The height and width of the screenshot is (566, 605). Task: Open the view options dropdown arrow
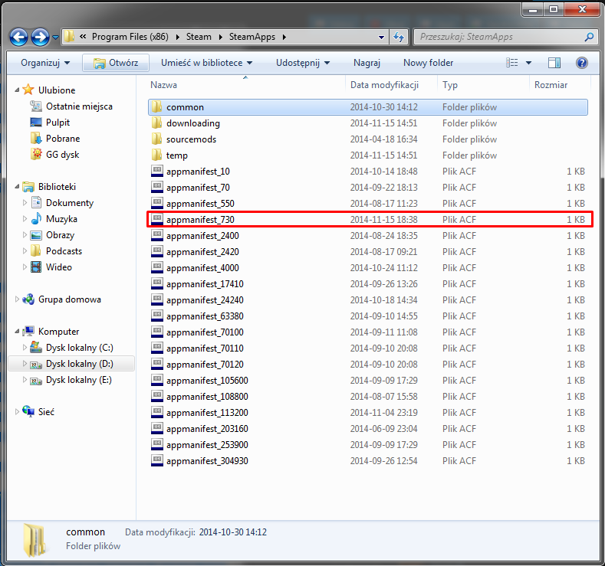tap(528, 63)
